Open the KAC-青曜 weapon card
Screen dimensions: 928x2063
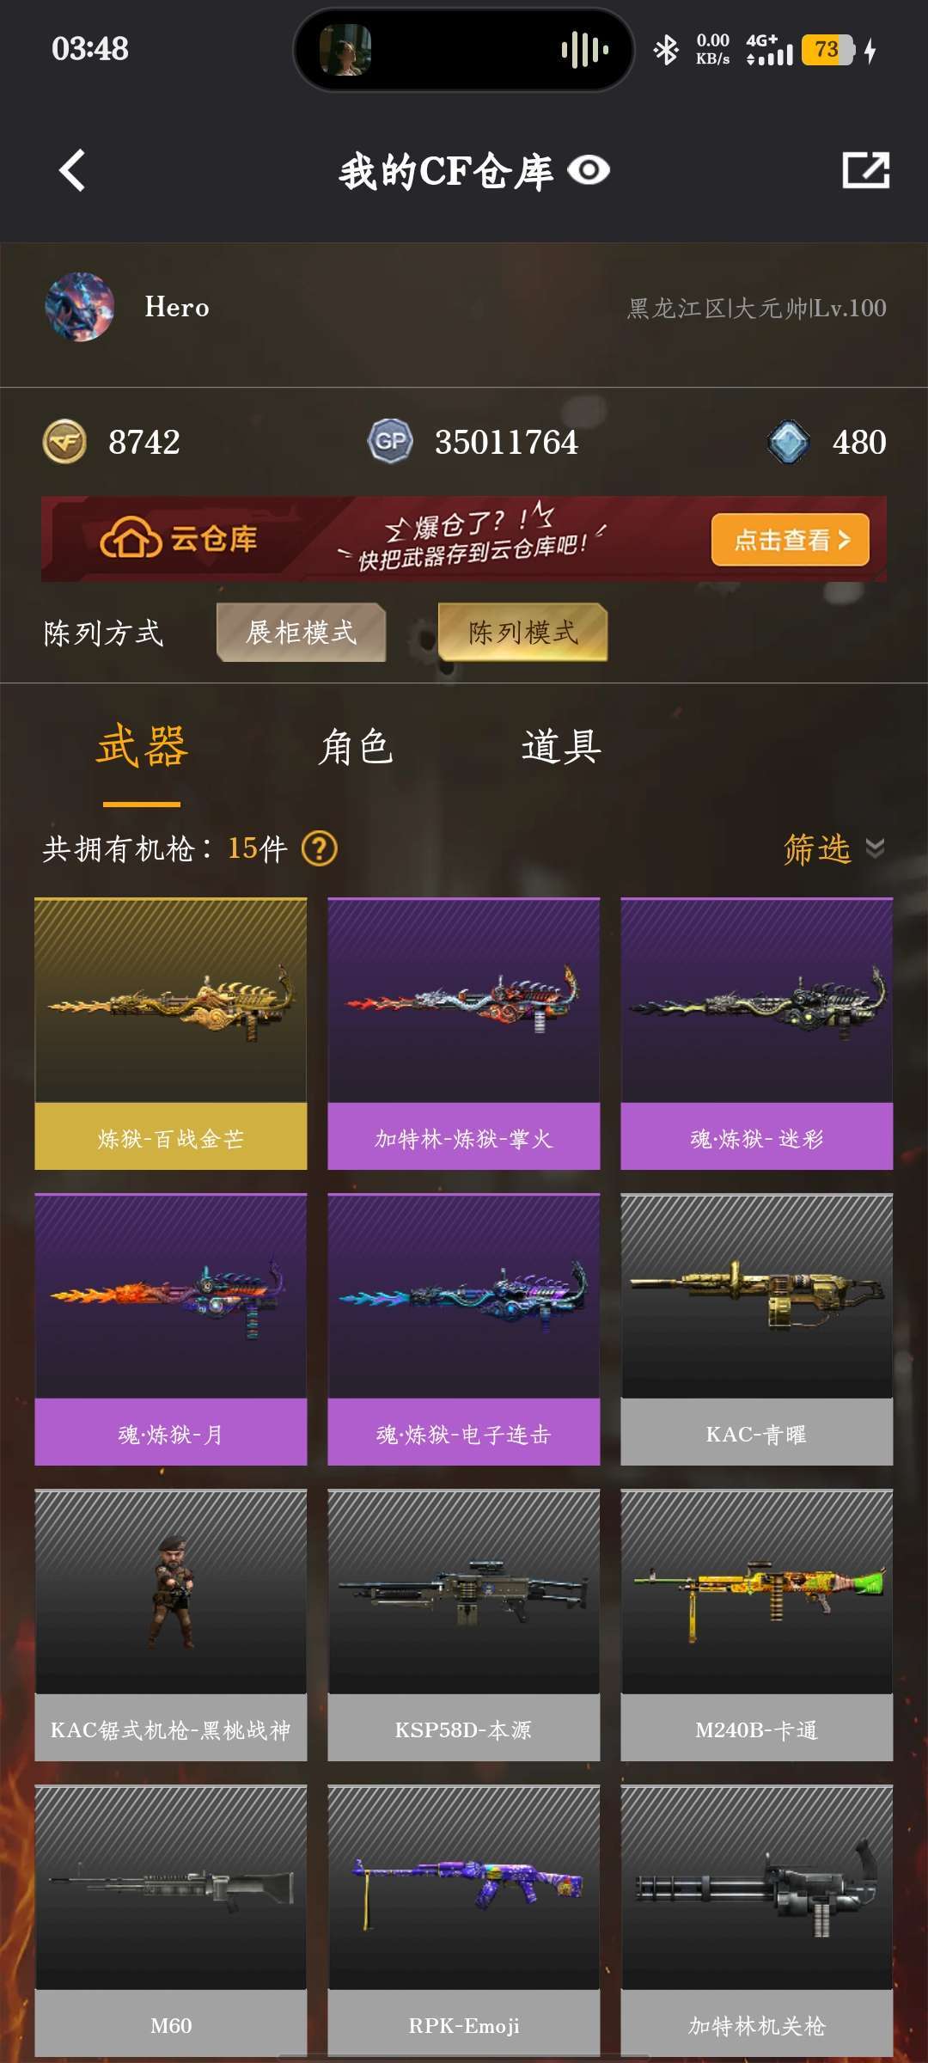coord(757,1329)
